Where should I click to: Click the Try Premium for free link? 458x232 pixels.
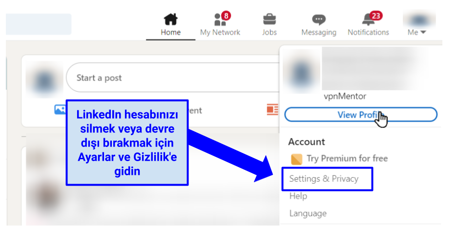pyautogui.click(x=347, y=158)
